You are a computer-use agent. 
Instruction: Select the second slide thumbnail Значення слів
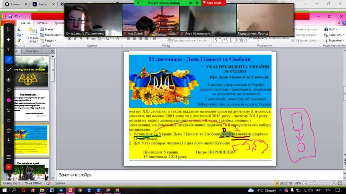pos(31,106)
